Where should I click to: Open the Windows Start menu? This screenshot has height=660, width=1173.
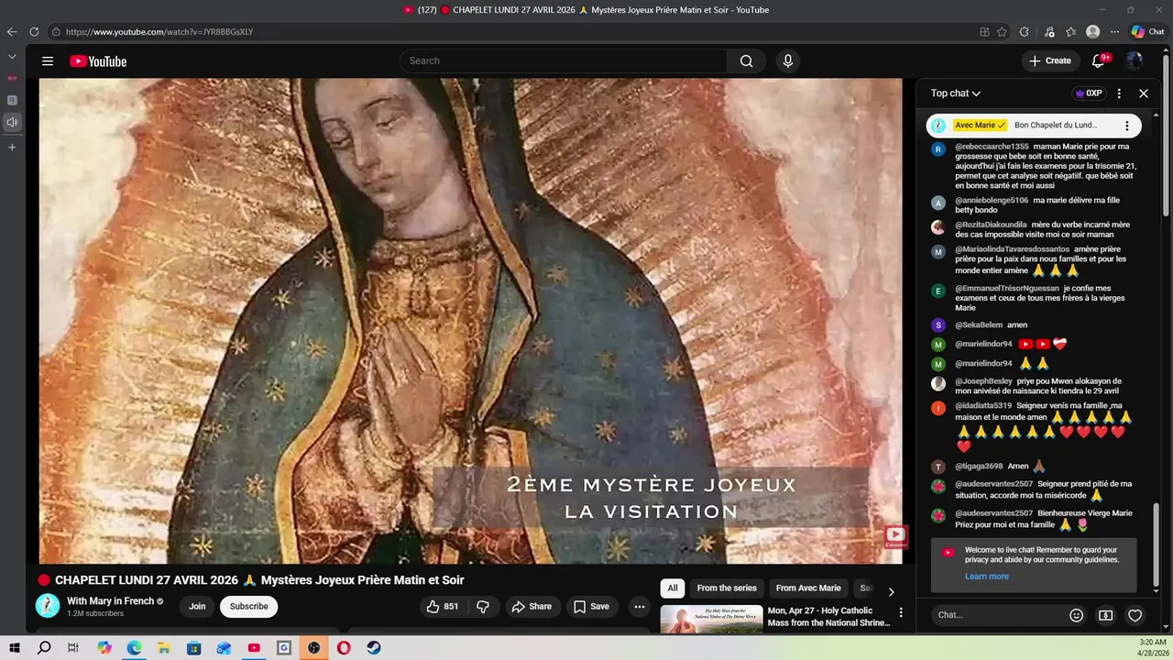click(15, 648)
